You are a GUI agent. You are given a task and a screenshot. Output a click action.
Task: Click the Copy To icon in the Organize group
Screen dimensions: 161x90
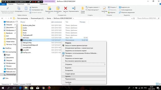click(x=58, y=8)
